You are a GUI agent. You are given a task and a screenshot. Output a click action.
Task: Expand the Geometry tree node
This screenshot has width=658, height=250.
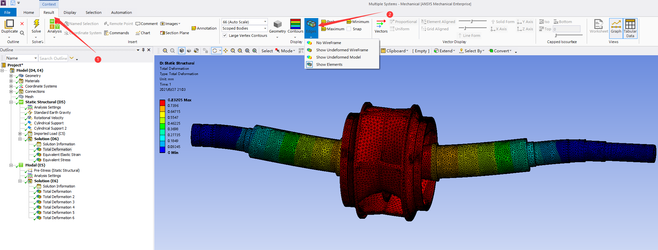pos(11,76)
